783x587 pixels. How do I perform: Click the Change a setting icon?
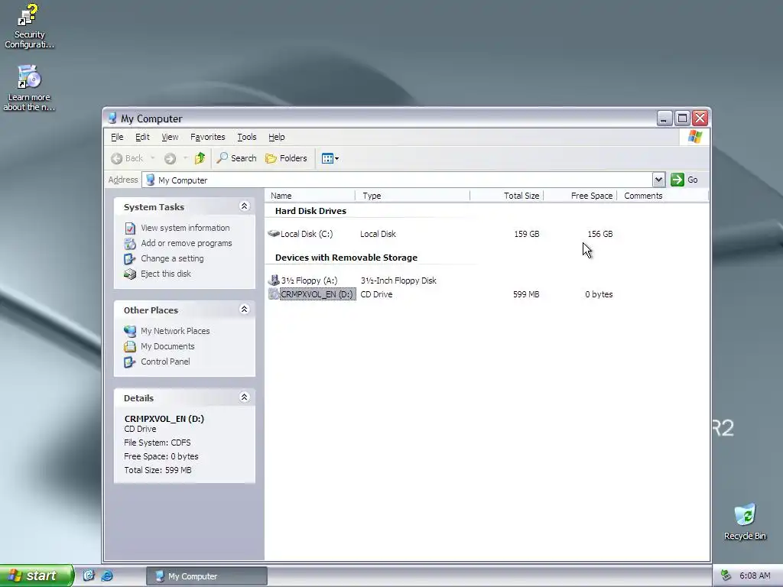point(130,259)
